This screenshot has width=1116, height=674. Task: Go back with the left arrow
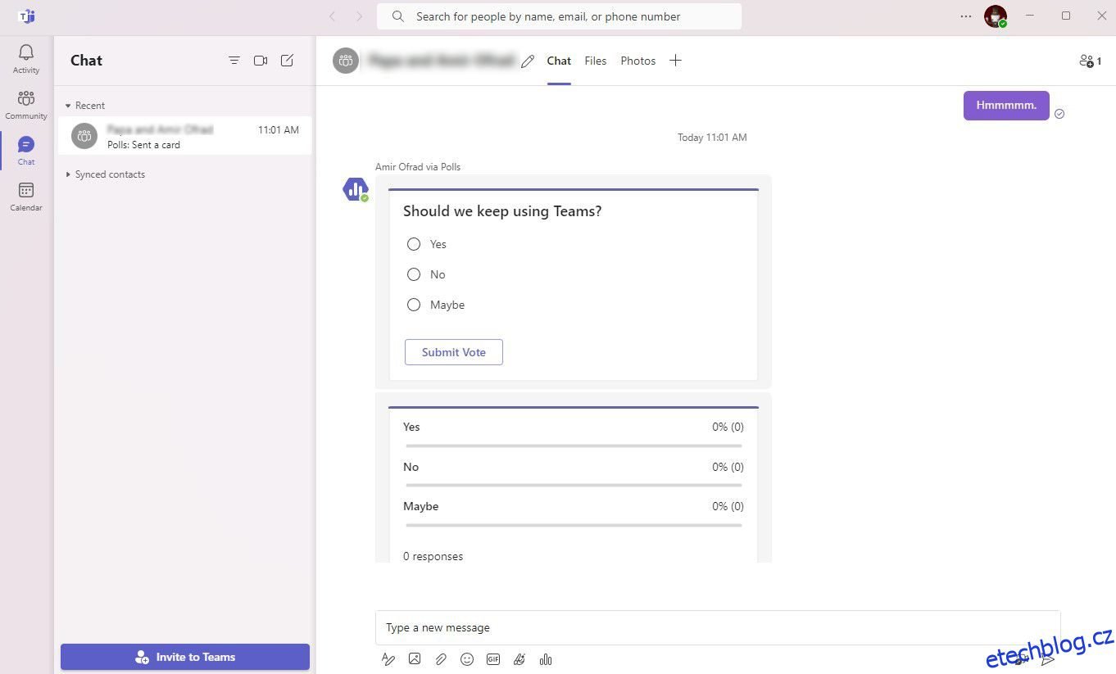(x=333, y=16)
